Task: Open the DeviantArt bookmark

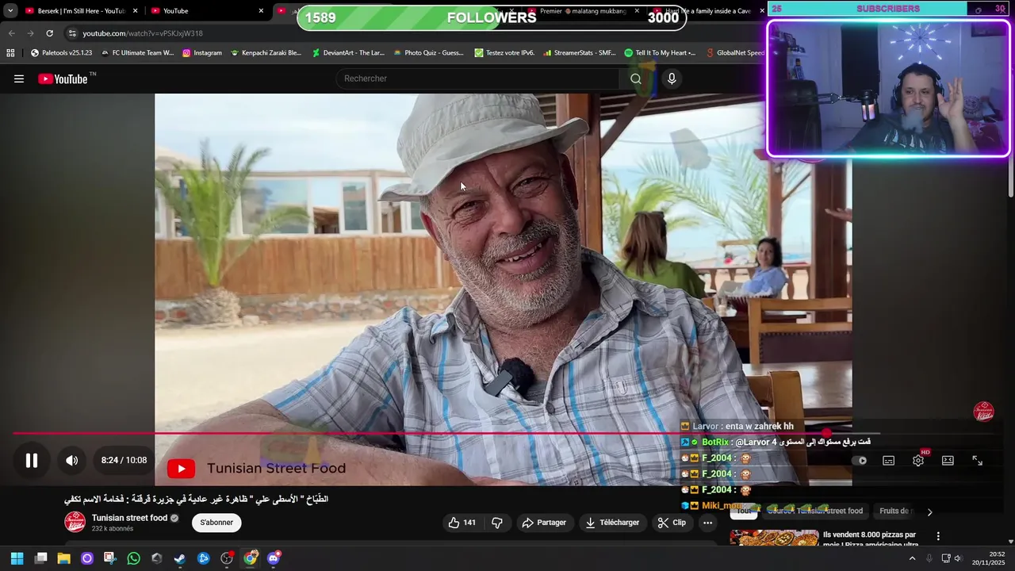Action: 348,53
